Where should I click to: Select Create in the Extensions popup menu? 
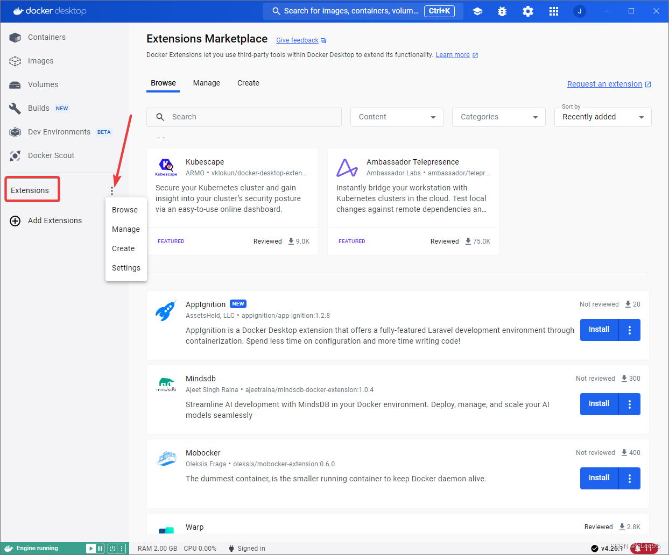pyautogui.click(x=126, y=248)
